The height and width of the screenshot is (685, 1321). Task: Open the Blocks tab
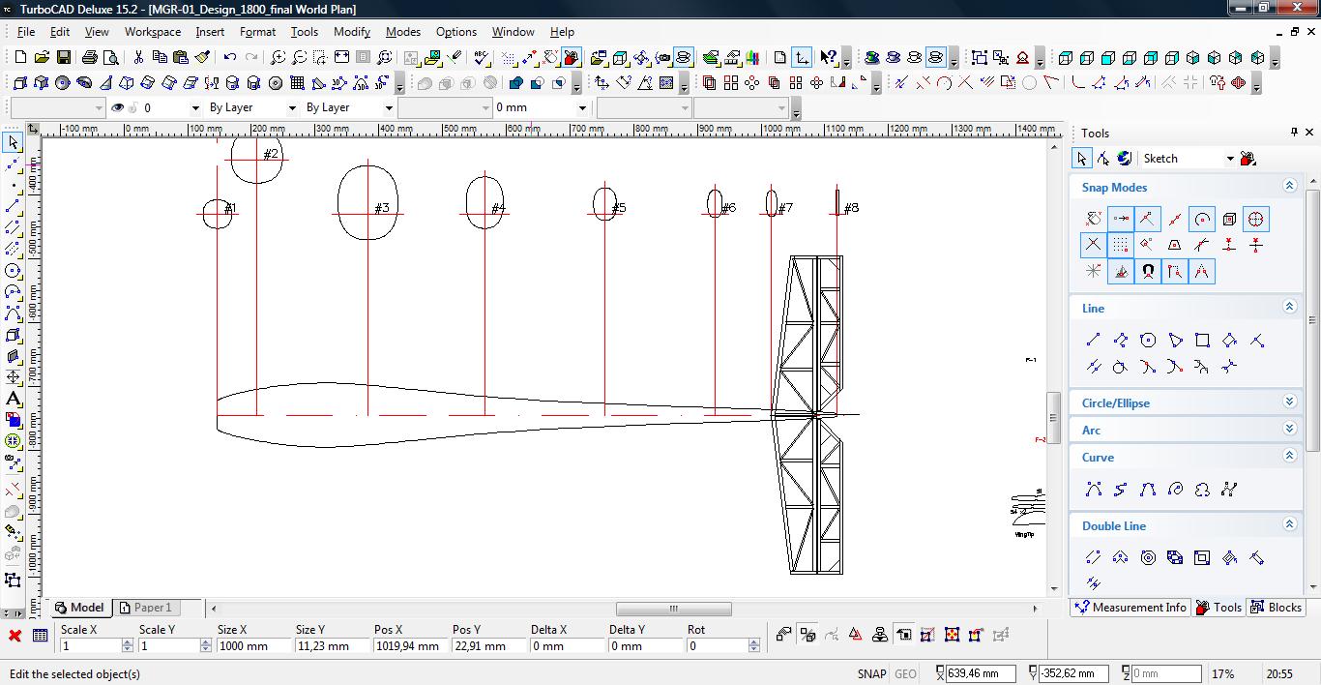pyautogui.click(x=1276, y=608)
